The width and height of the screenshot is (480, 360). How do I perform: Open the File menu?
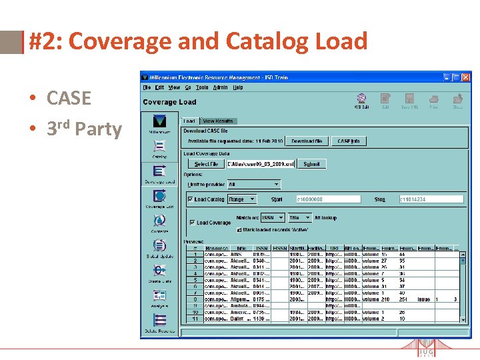tap(147, 87)
